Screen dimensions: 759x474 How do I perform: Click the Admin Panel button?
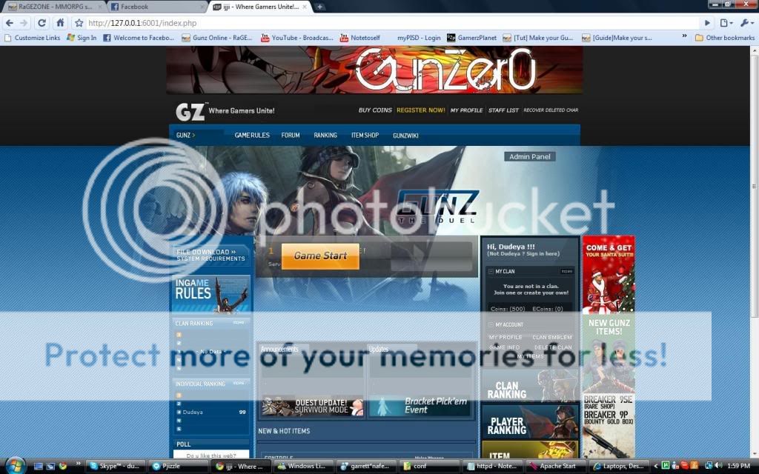pyautogui.click(x=529, y=157)
